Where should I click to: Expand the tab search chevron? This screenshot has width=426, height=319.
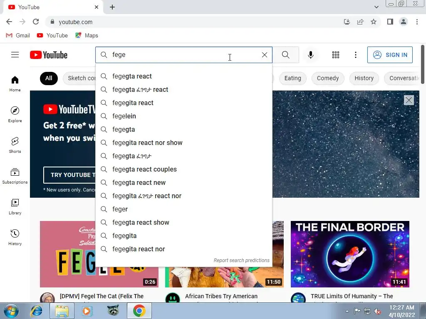click(x=376, y=7)
